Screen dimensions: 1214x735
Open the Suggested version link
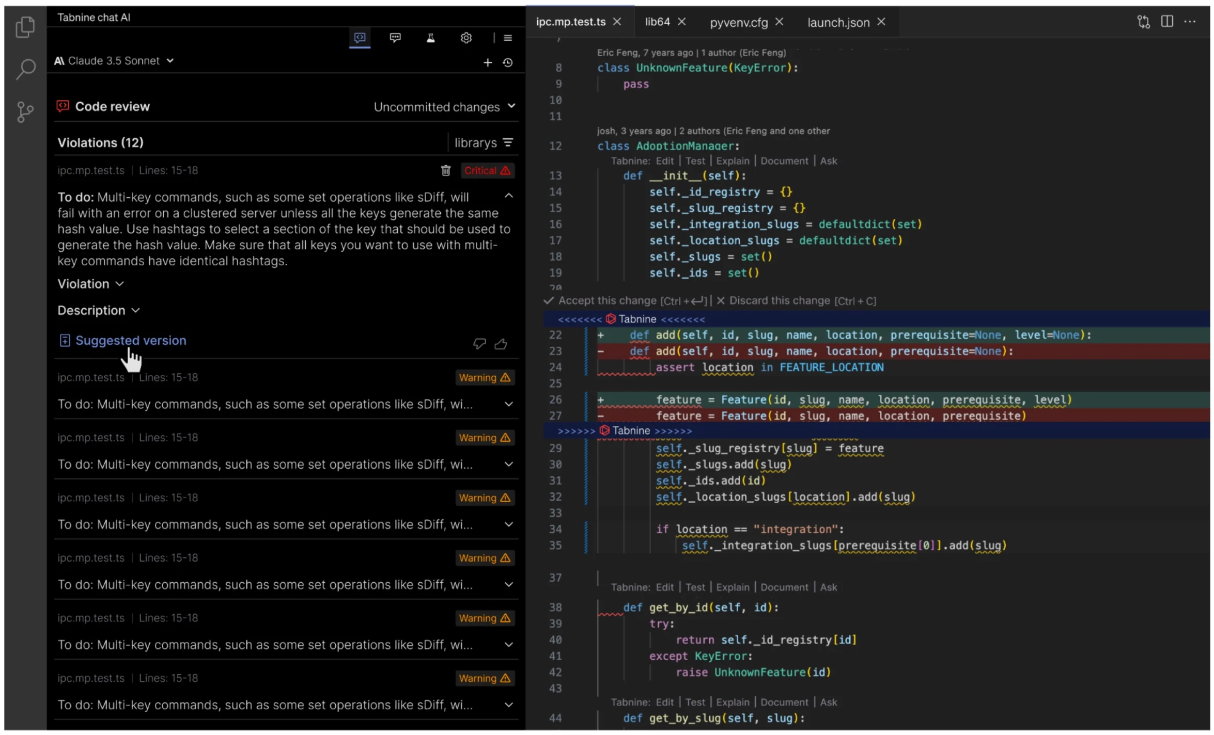point(131,341)
